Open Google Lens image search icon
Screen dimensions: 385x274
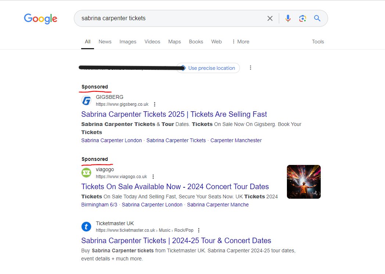tap(302, 18)
